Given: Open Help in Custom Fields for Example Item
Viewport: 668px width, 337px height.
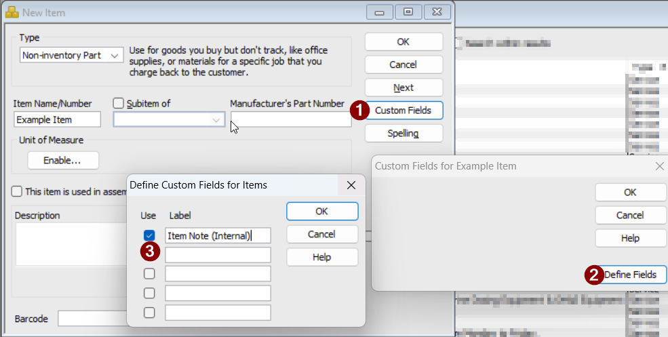Looking at the screenshot, I should point(631,238).
